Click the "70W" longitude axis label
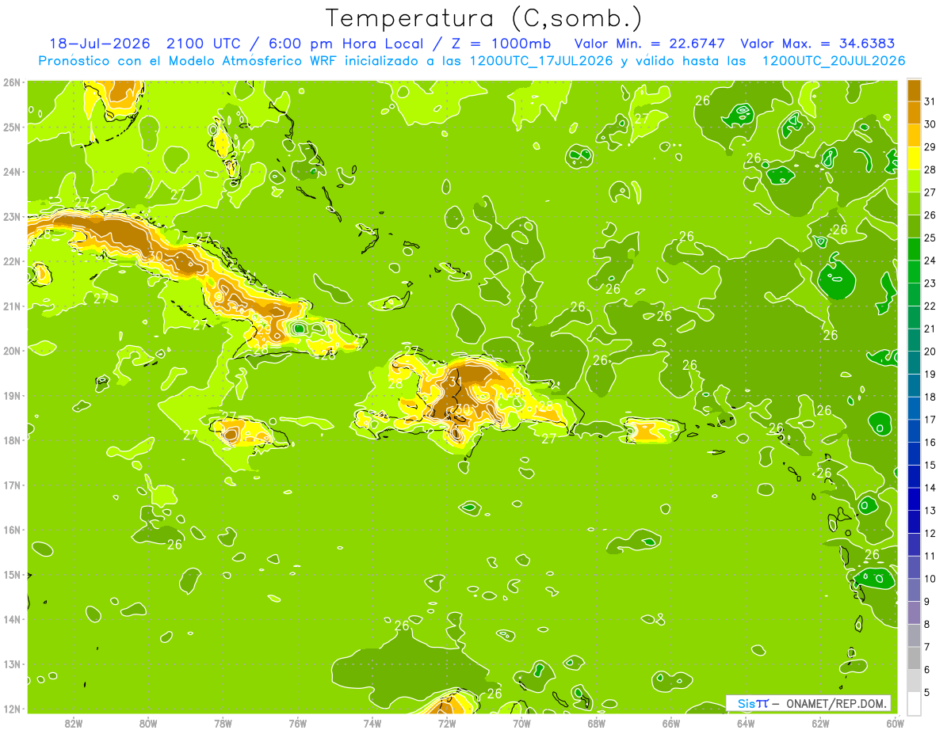951x734 pixels. tap(521, 723)
